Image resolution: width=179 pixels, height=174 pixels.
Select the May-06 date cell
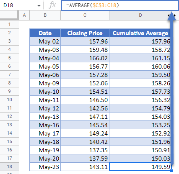(45, 75)
